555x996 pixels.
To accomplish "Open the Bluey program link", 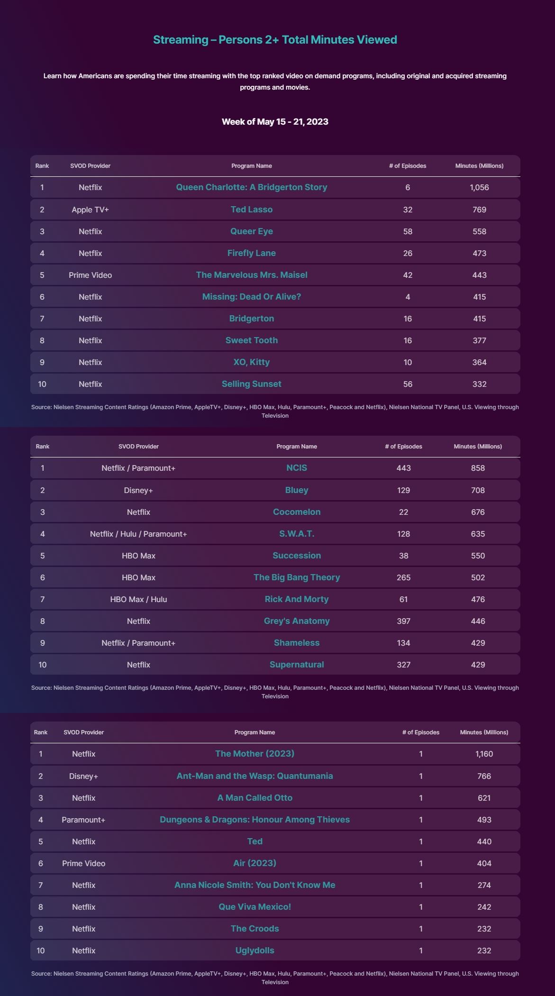I will tap(296, 490).
